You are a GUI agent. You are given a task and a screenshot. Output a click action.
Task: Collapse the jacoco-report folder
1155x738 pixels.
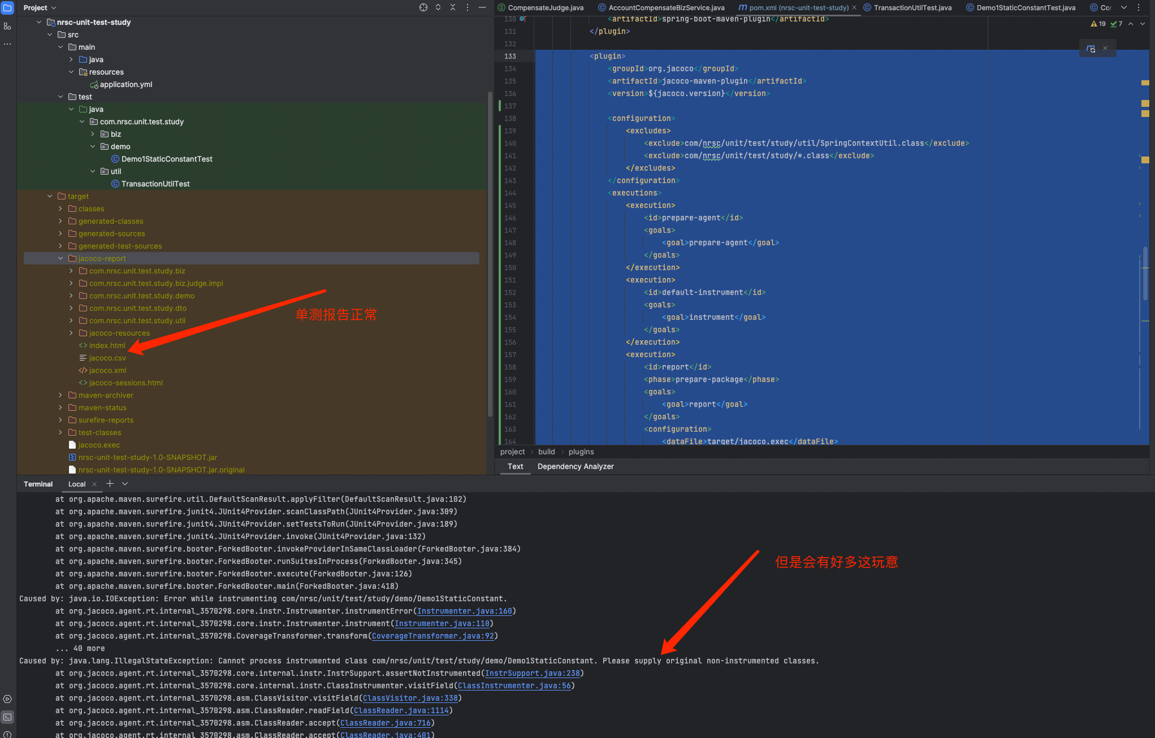point(60,258)
